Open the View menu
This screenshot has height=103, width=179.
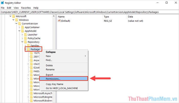[x=16, y=8]
